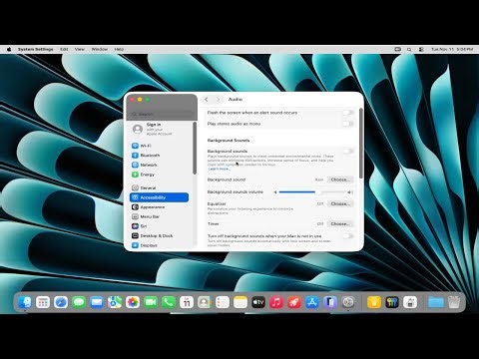Go back with the left chevron

207,100
